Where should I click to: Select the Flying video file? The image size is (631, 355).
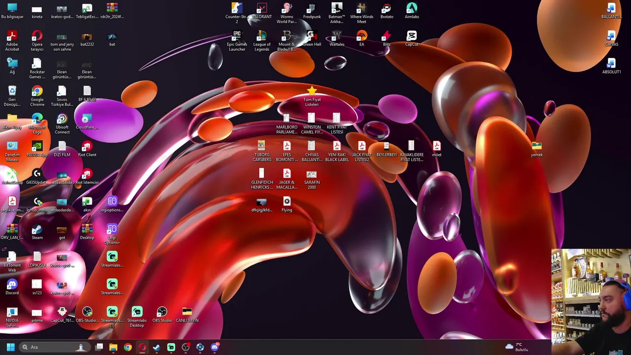point(287,204)
